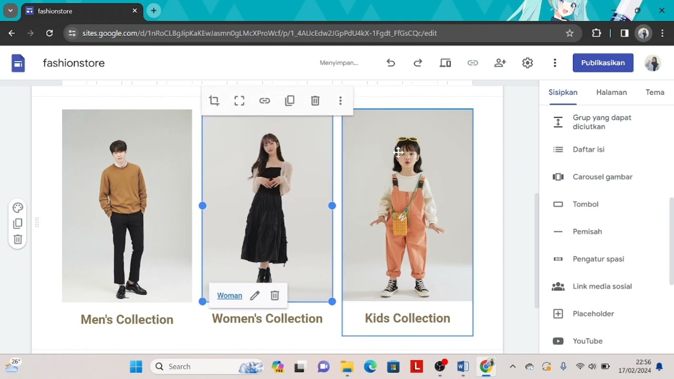This screenshot has height=379, width=674.
Task: Select the Men's Collection text
Action: (x=127, y=320)
